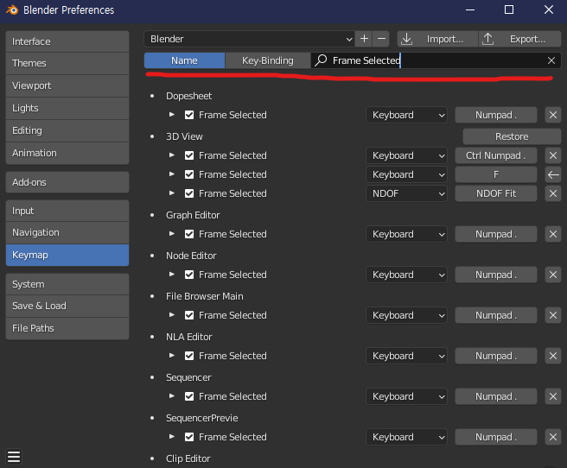
Task: Remove the NDOF Fit keymap item
Action: point(553,193)
